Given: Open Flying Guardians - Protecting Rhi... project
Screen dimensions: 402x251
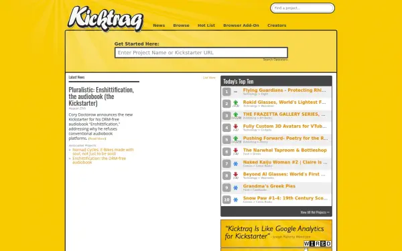Looking at the screenshot, I should 284,90.
